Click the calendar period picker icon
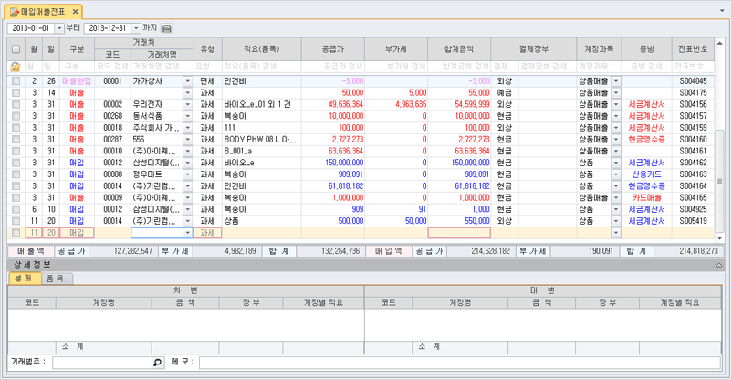The image size is (732, 380). coord(167,28)
